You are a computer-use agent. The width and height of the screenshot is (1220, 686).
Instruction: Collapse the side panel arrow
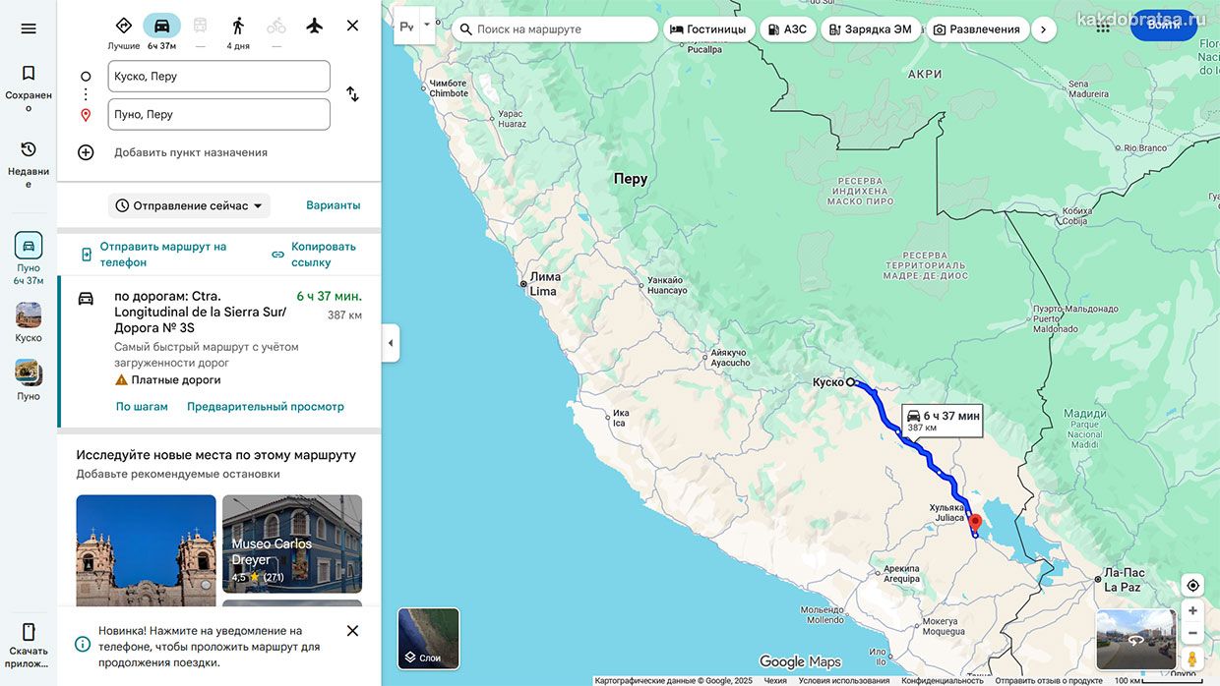point(391,343)
